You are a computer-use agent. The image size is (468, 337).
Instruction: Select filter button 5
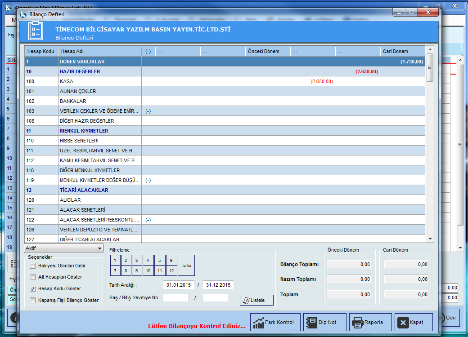tap(160, 261)
